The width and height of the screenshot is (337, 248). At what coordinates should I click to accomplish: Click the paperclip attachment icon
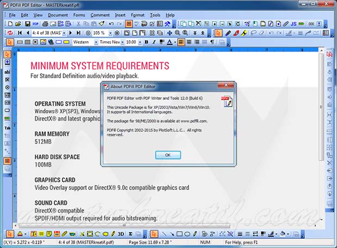285,23
